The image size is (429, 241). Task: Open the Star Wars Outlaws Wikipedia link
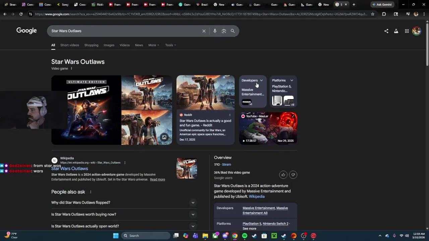tap(70, 168)
